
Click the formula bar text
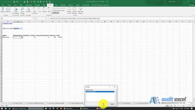75,18
